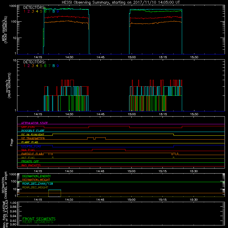Click SC_IN_SUNLIGHT flag label
The image size is (228, 228).
click(33, 135)
